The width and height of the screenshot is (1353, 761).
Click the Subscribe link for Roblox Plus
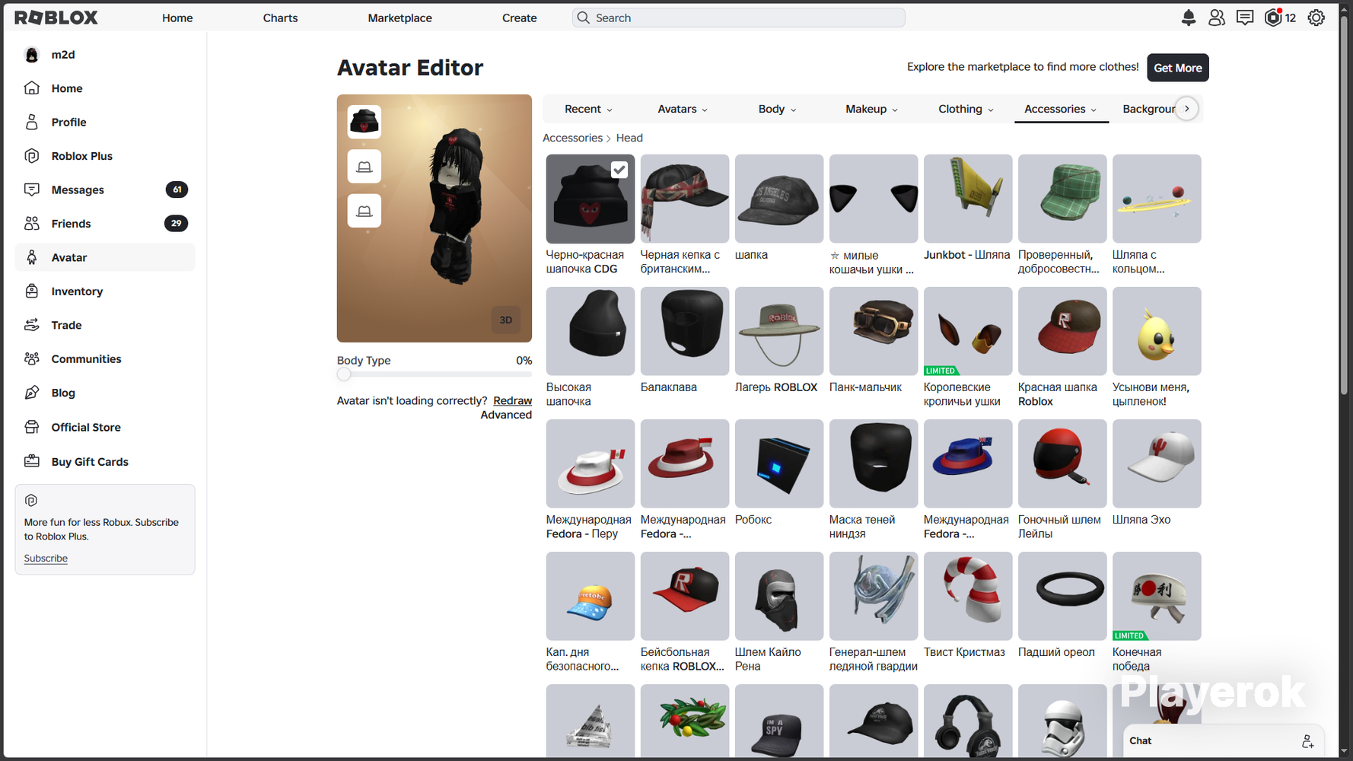(46, 559)
